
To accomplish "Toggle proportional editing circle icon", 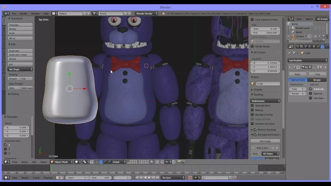I will click(x=157, y=162).
